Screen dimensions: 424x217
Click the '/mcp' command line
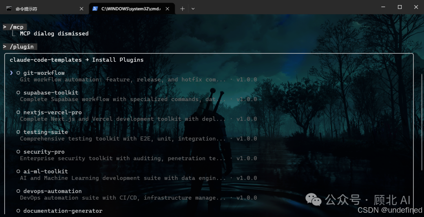[15, 27]
